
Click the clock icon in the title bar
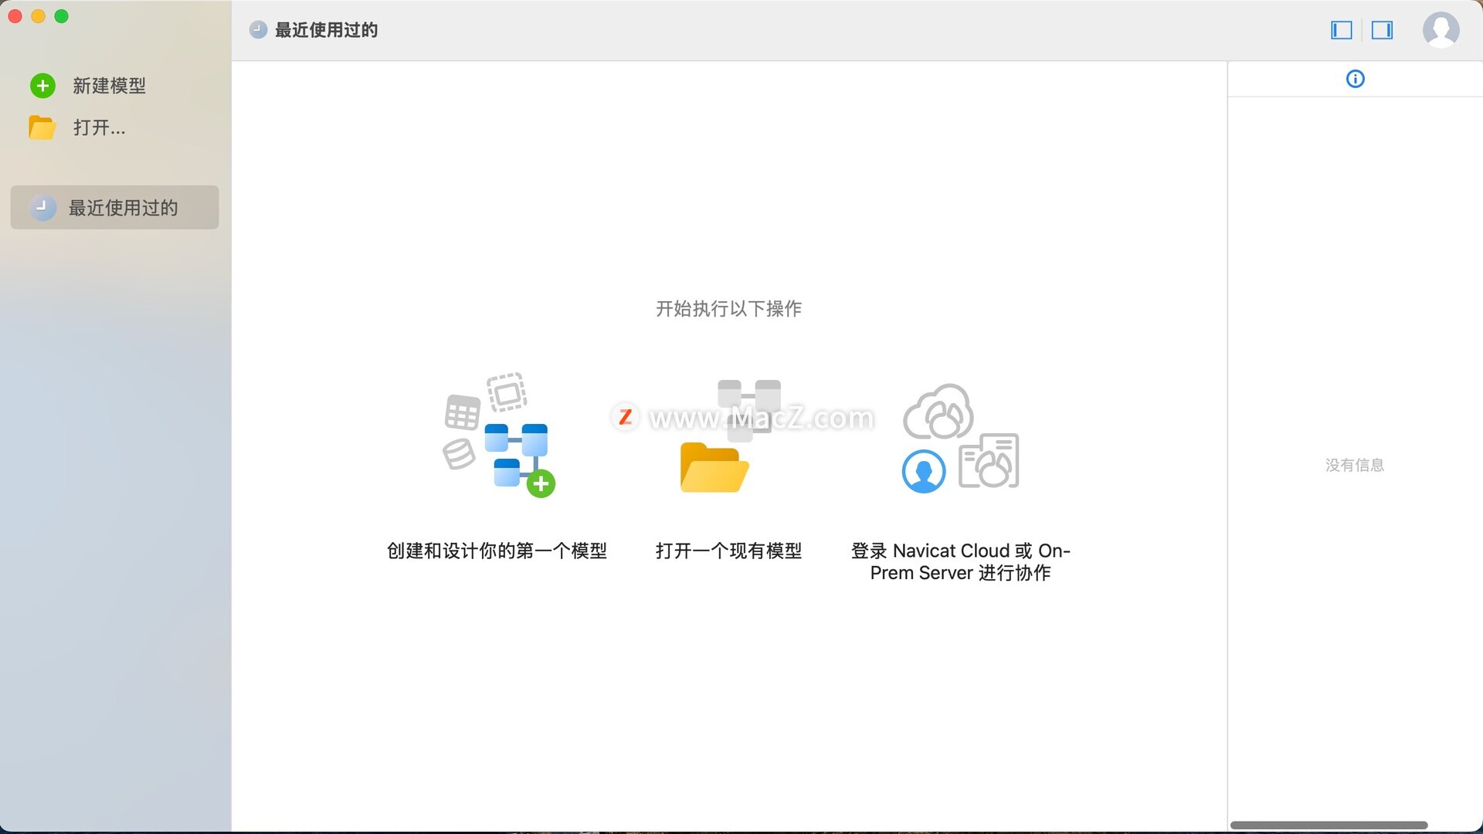(x=258, y=30)
